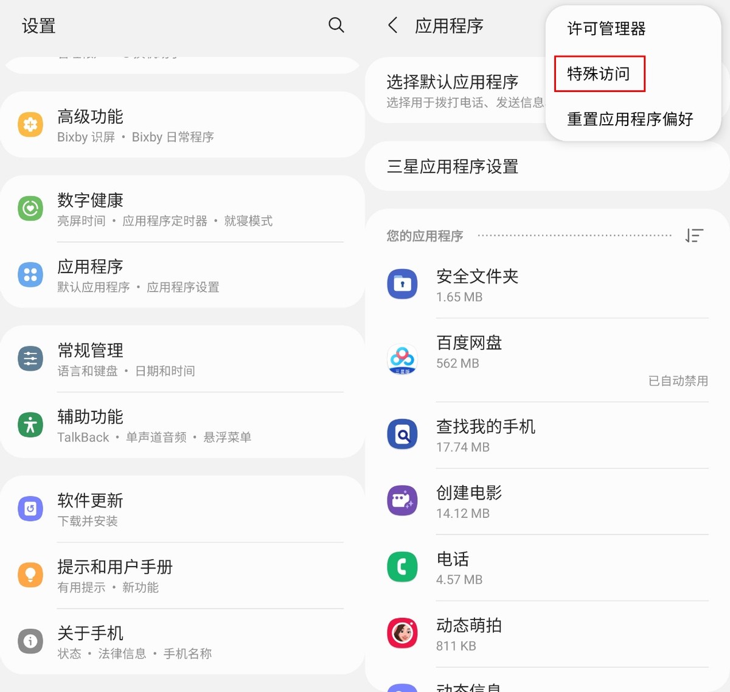Open the 安全文件夹 (Secure Folder) app icon
Image resolution: width=730 pixels, height=692 pixels.
pos(402,284)
